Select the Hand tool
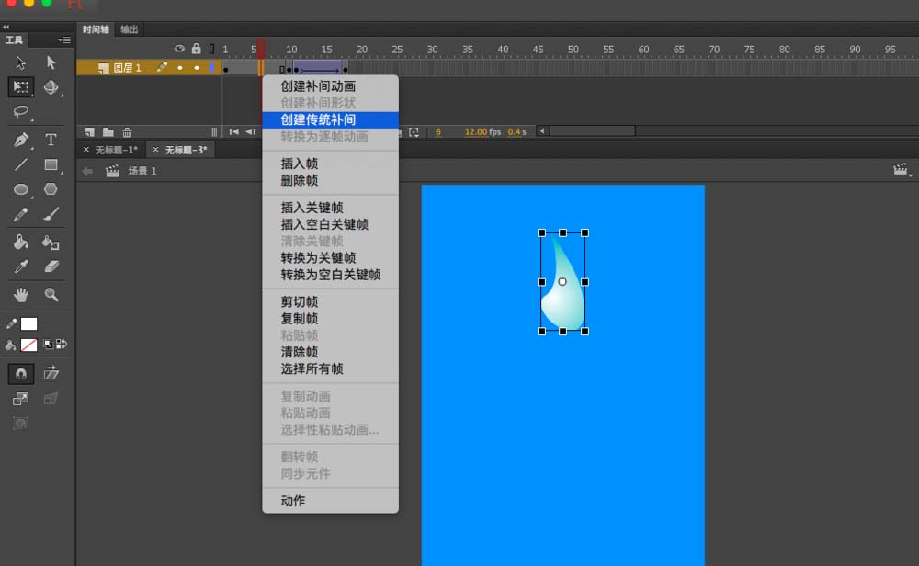 pos(21,295)
